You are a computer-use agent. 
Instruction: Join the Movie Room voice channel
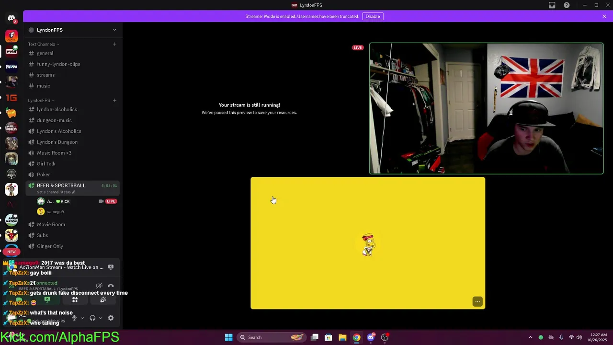pos(72,224)
